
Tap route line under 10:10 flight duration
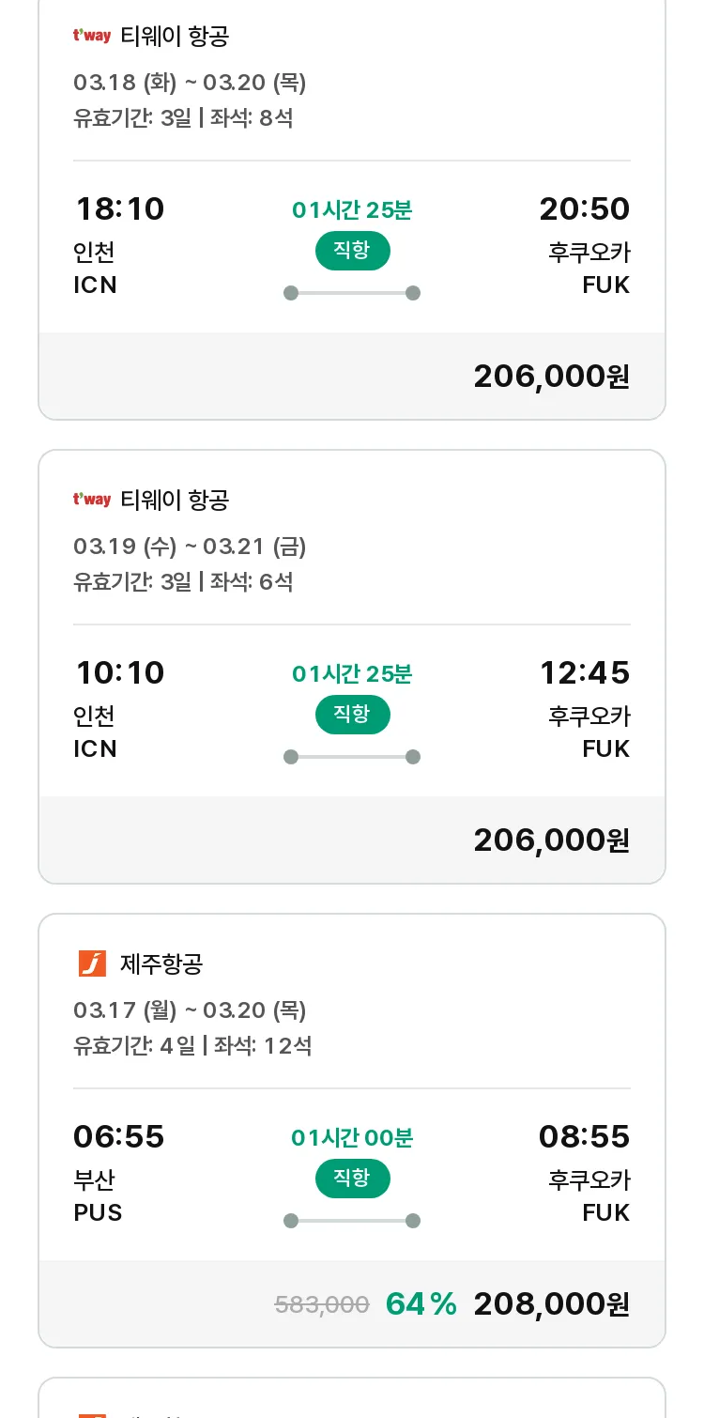pyautogui.click(x=352, y=757)
